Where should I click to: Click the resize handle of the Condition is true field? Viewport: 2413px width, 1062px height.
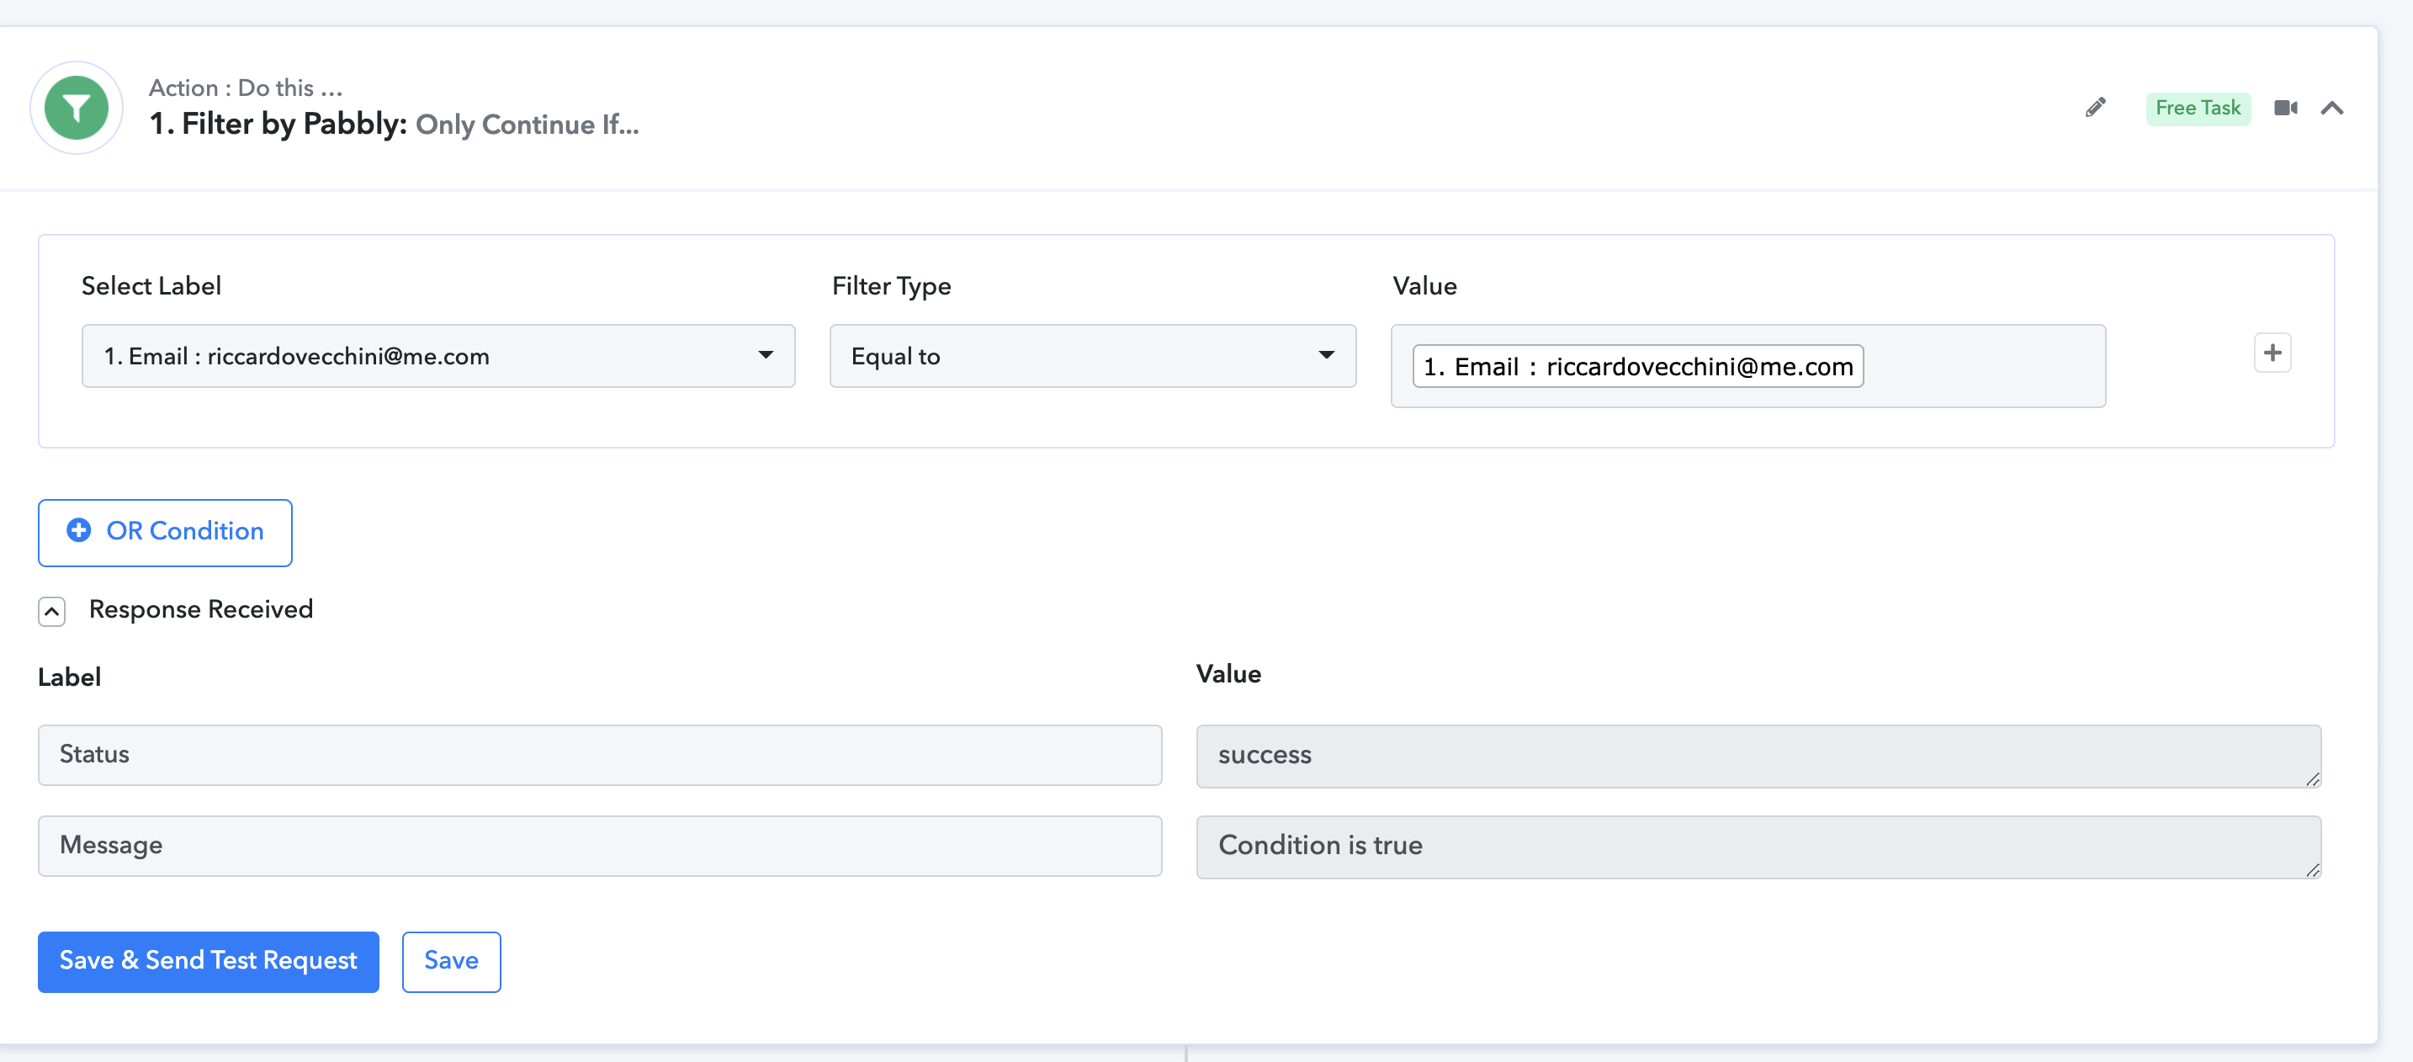[2312, 869]
